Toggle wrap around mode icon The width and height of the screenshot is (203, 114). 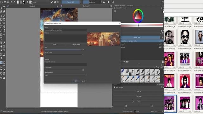coord(113,2)
